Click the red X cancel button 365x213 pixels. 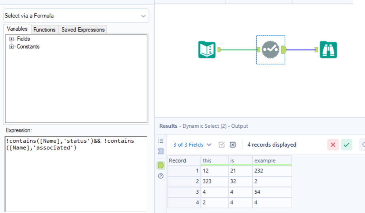(x=333, y=145)
